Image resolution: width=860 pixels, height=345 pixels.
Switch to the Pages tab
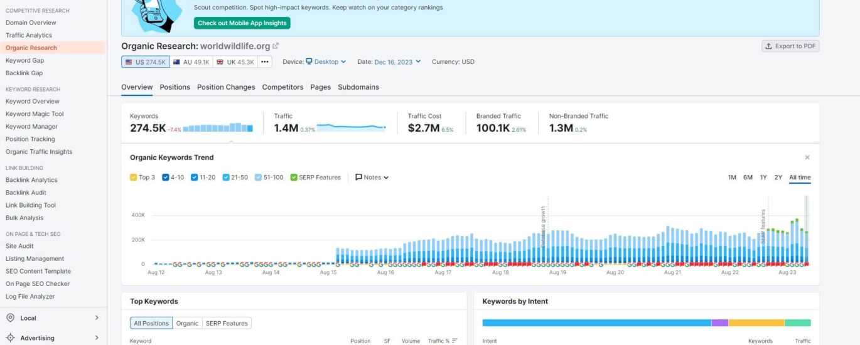click(x=320, y=87)
